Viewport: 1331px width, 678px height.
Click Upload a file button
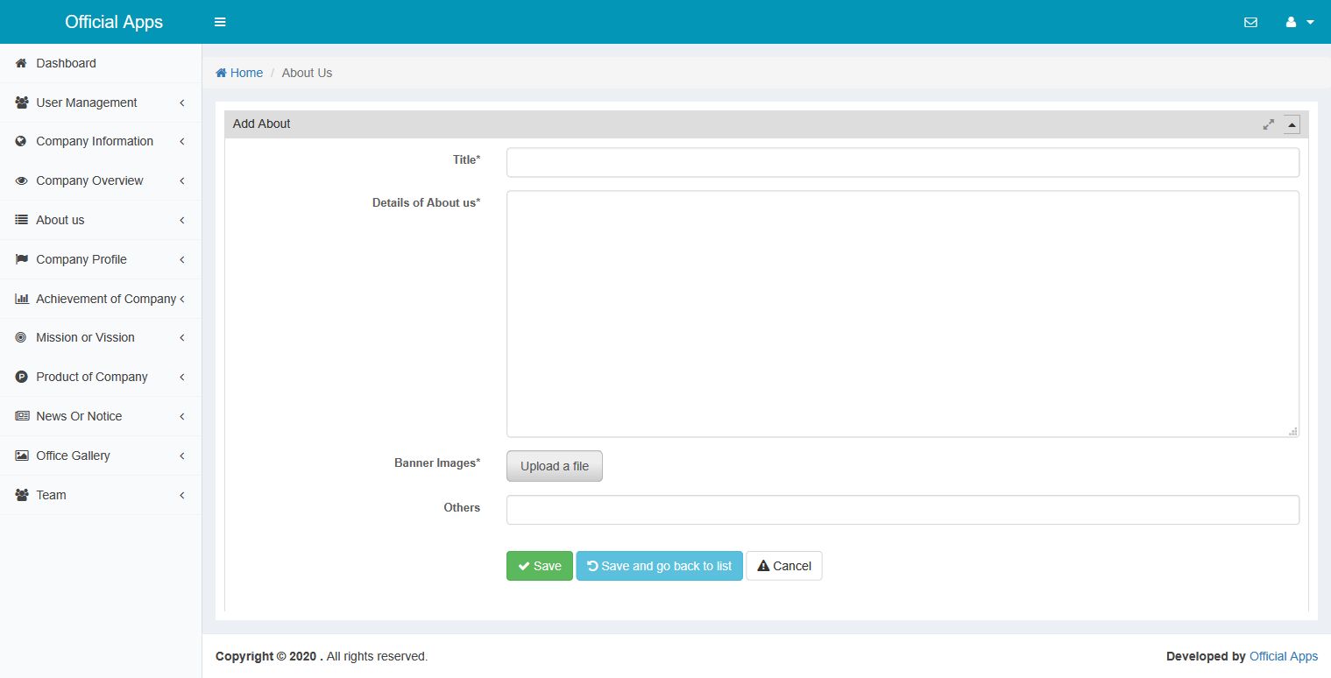555,466
